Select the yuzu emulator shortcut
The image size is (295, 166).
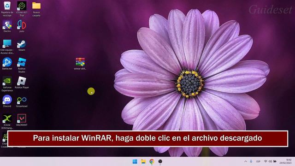[x=22, y=26]
